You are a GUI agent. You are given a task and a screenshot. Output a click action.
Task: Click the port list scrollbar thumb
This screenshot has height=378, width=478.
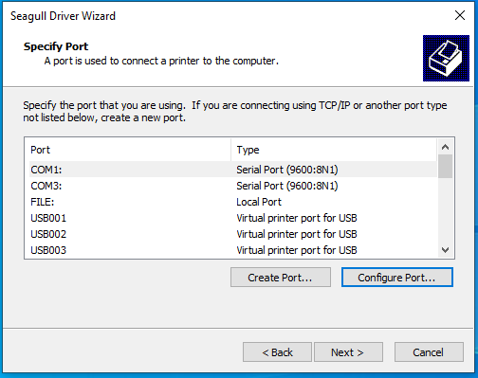tap(446, 166)
